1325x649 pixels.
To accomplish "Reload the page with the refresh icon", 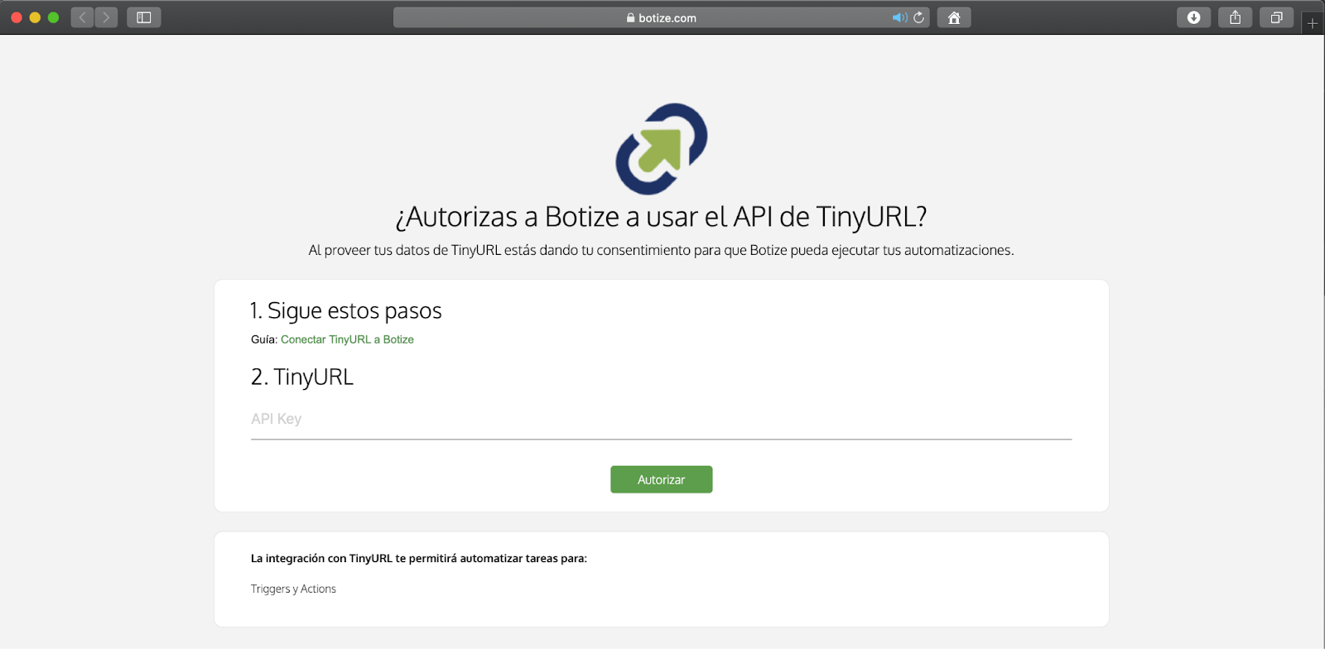I will click(x=919, y=17).
